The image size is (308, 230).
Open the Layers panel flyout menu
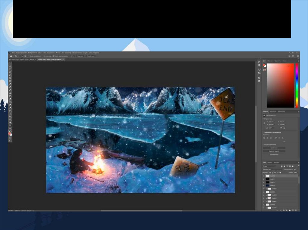(x=299, y=163)
